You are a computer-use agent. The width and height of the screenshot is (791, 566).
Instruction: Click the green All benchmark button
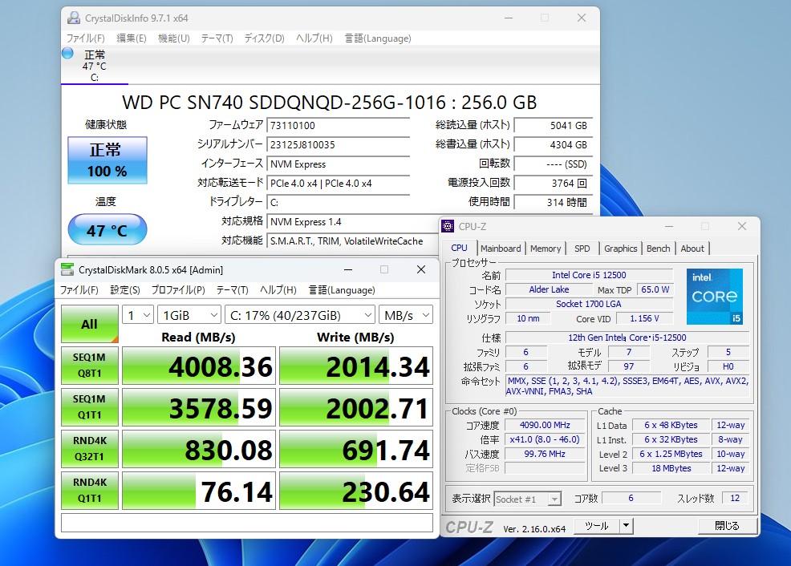[x=90, y=324]
